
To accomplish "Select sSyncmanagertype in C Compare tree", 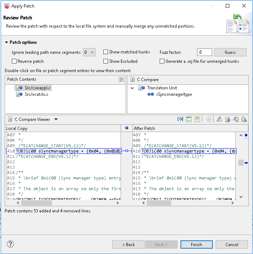I will click(x=174, y=94).
